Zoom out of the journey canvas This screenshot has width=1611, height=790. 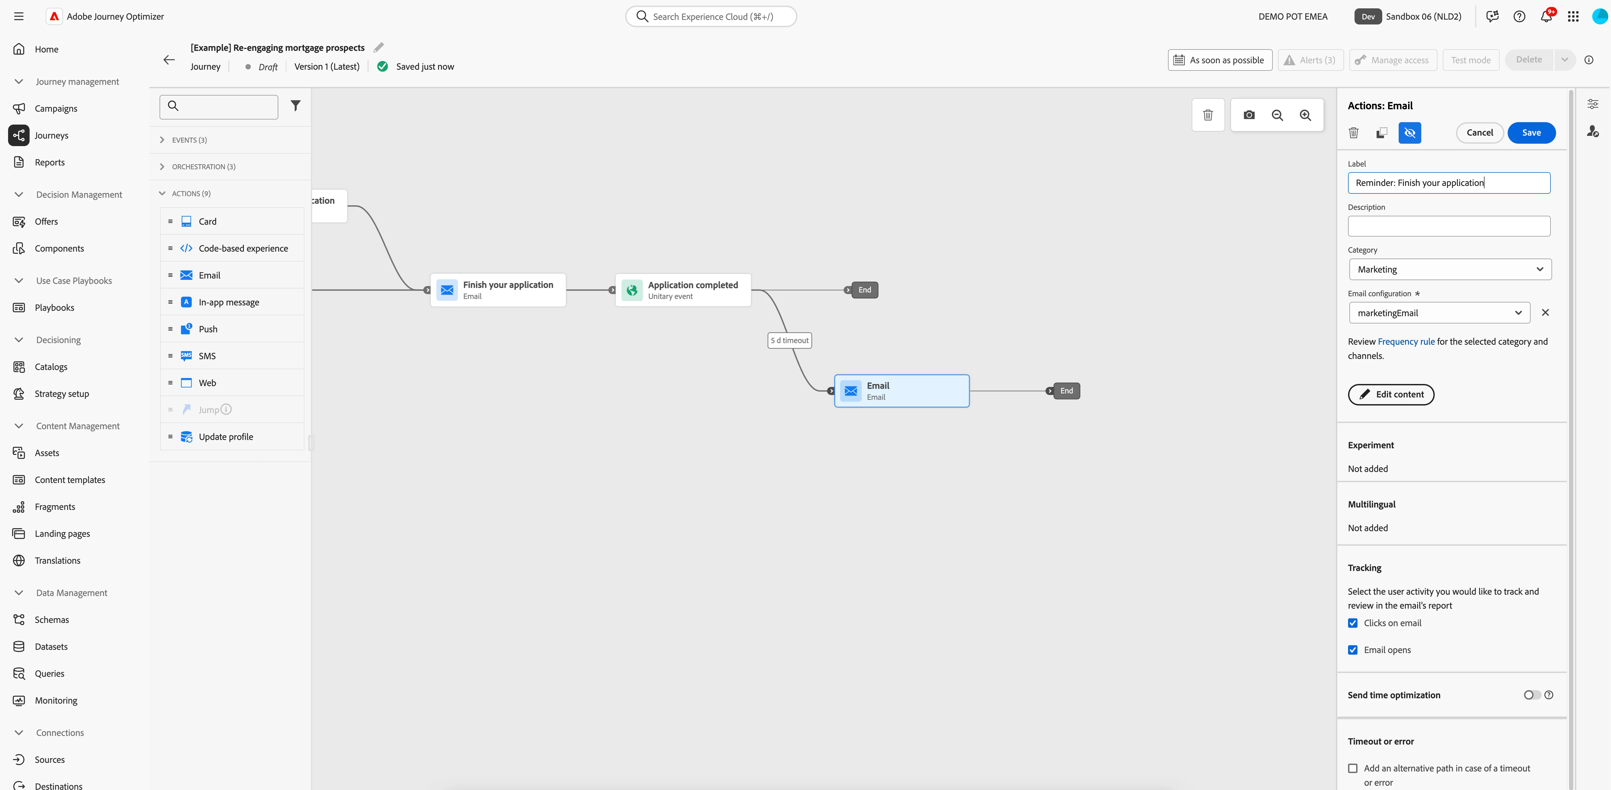[x=1277, y=115]
